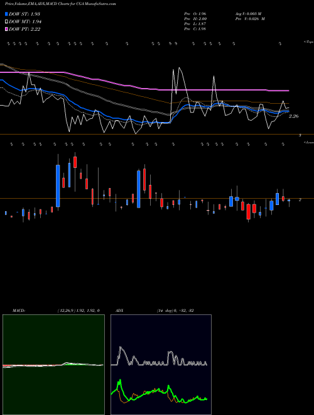Screen dimensions: 314x415
Task: Click the 'MACD:' panel heading
Action: point(19,311)
